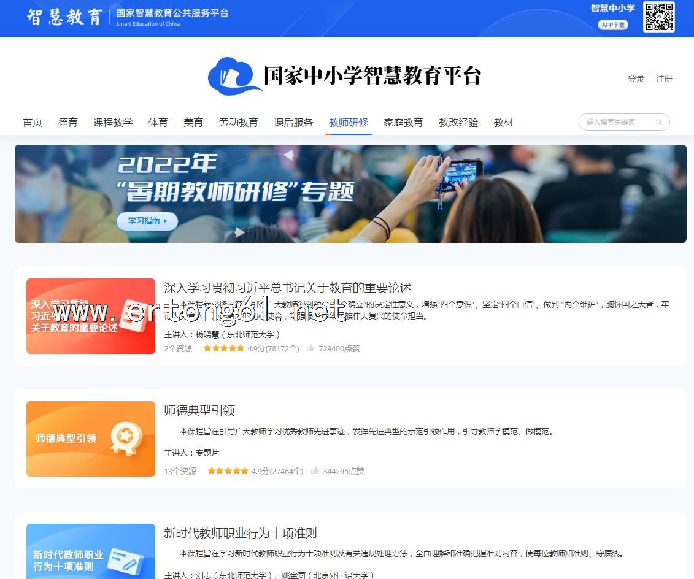Click the 注册 link
This screenshot has height=579, width=694.
(664, 79)
